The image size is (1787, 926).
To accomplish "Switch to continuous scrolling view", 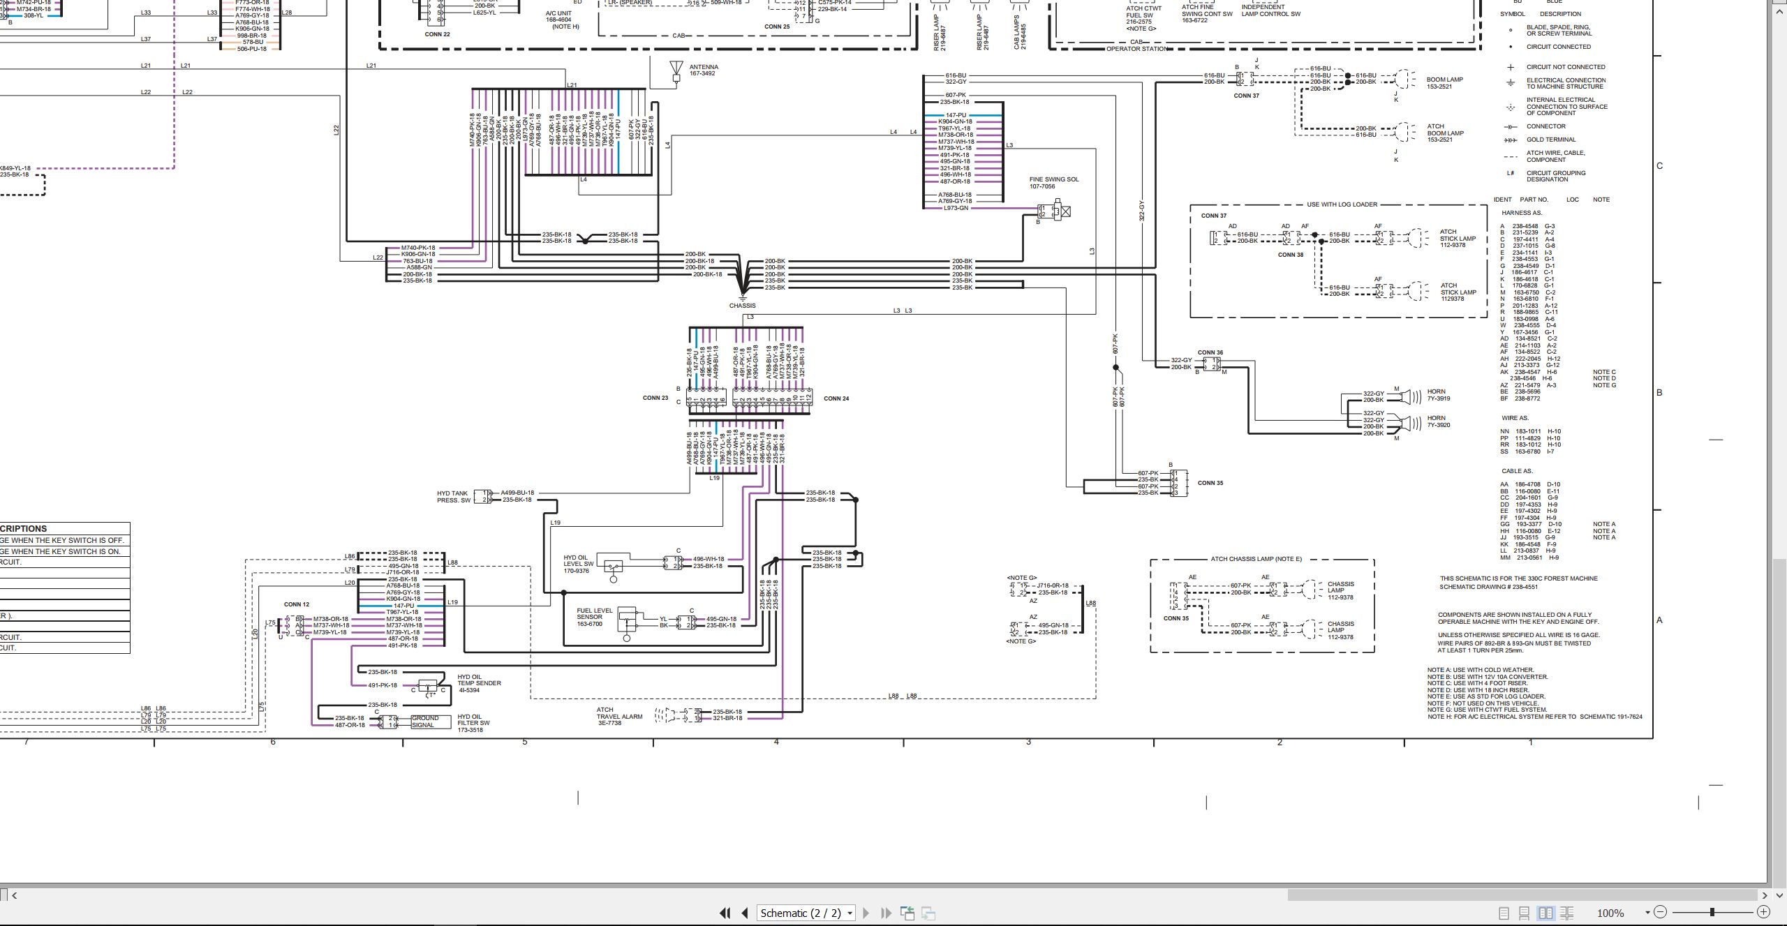I will click(1525, 913).
